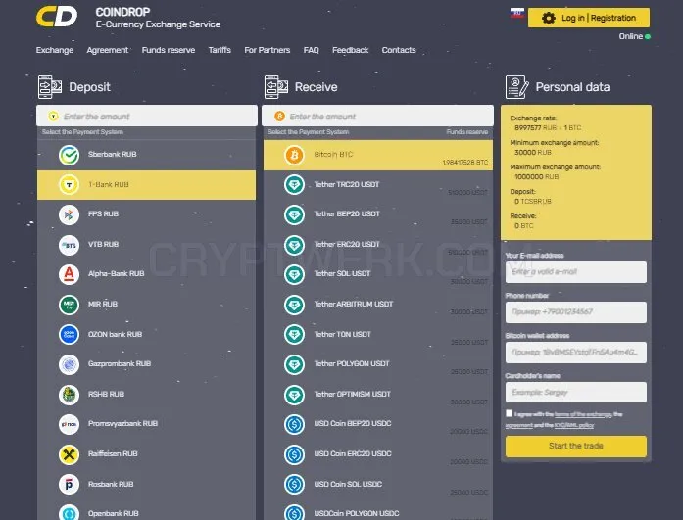
Task: Select Openbank RUB label
Action: 114,513
